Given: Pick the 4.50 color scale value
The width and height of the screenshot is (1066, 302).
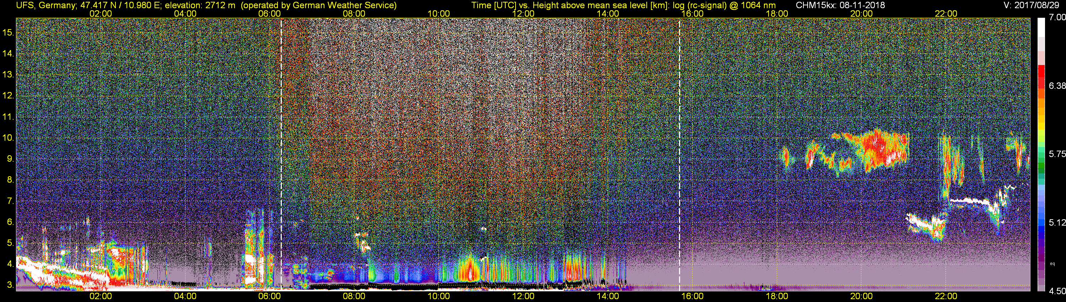Looking at the screenshot, I should [1057, 292].
